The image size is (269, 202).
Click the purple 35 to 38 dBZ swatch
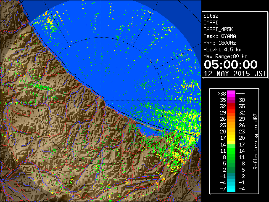coord(231,100)
